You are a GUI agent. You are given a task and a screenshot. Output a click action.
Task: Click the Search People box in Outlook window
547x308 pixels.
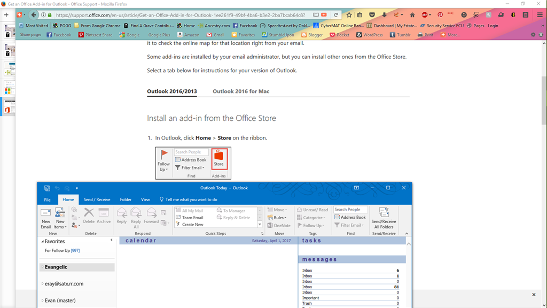[x=350, y=210]
